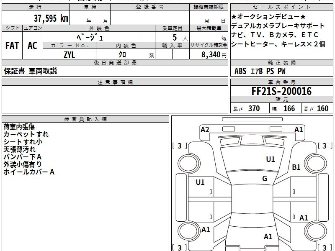335x251 pixels.
Task: Click the 車検 column header
Action: click(90, 7)
